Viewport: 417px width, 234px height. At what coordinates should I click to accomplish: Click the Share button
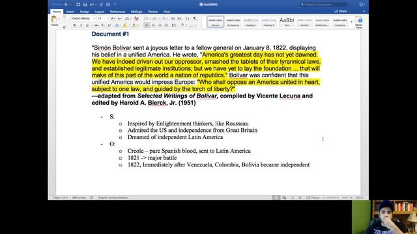341,12
